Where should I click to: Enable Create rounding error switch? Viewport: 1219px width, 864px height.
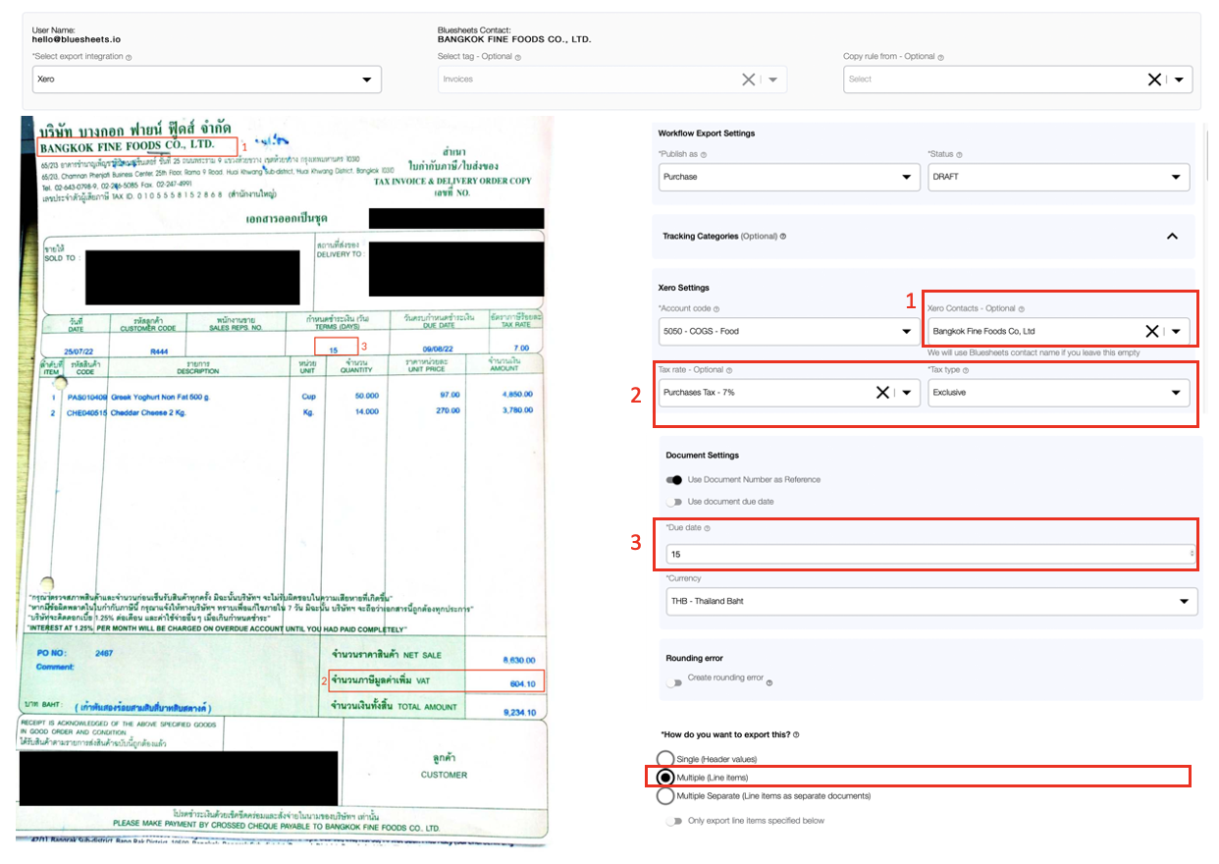click(x=674, y=681)
